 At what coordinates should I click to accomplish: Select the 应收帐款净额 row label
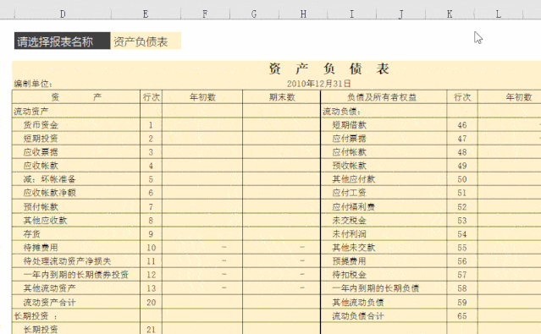(49, 193)
